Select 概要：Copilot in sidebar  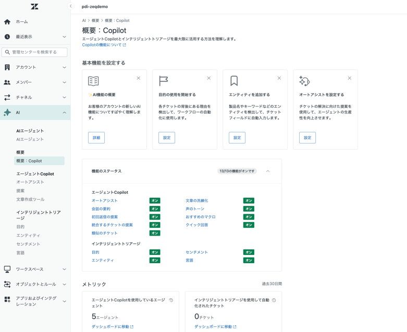(x=39, y=161)
